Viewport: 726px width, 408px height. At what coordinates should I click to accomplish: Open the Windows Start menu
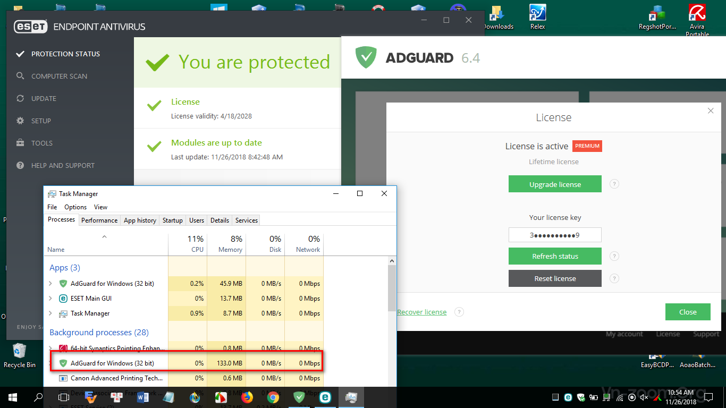click(13, 397)
